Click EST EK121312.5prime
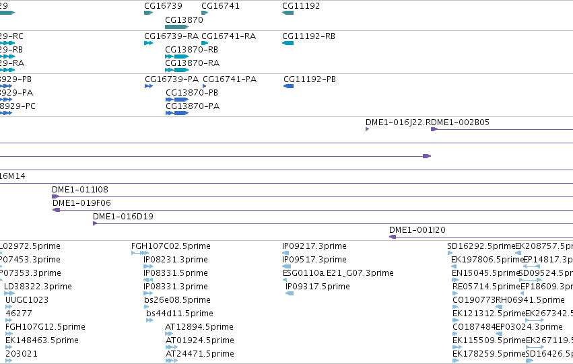 tap(489, 314)
